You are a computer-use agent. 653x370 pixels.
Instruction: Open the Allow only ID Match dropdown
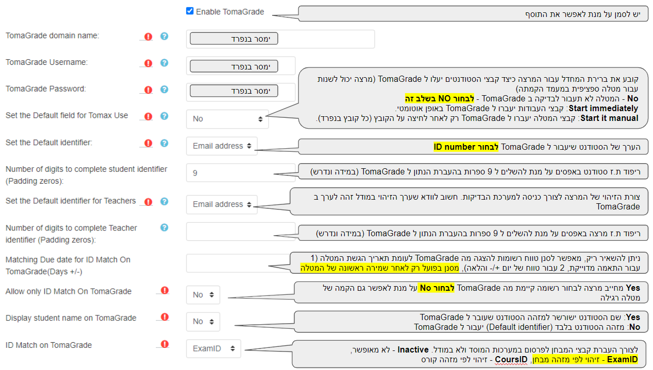click(x=203, y=295)
